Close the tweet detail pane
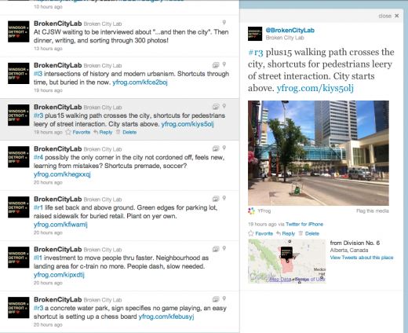The image size is (408, 333). [x=388, y=16]
